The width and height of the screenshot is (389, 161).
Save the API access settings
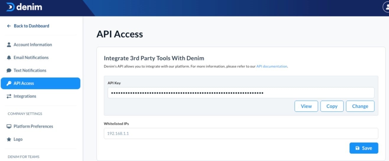[364, 148]
